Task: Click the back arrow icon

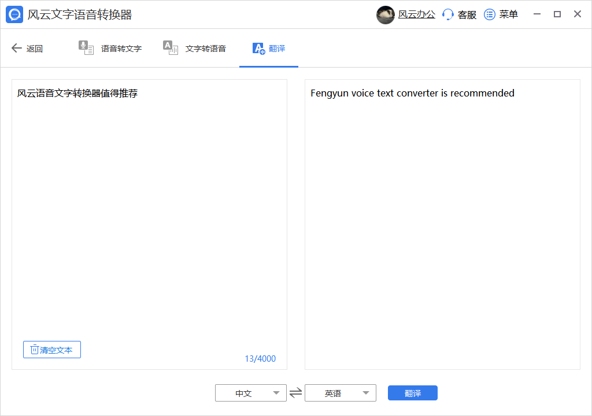Action: (x=17, y=48)
